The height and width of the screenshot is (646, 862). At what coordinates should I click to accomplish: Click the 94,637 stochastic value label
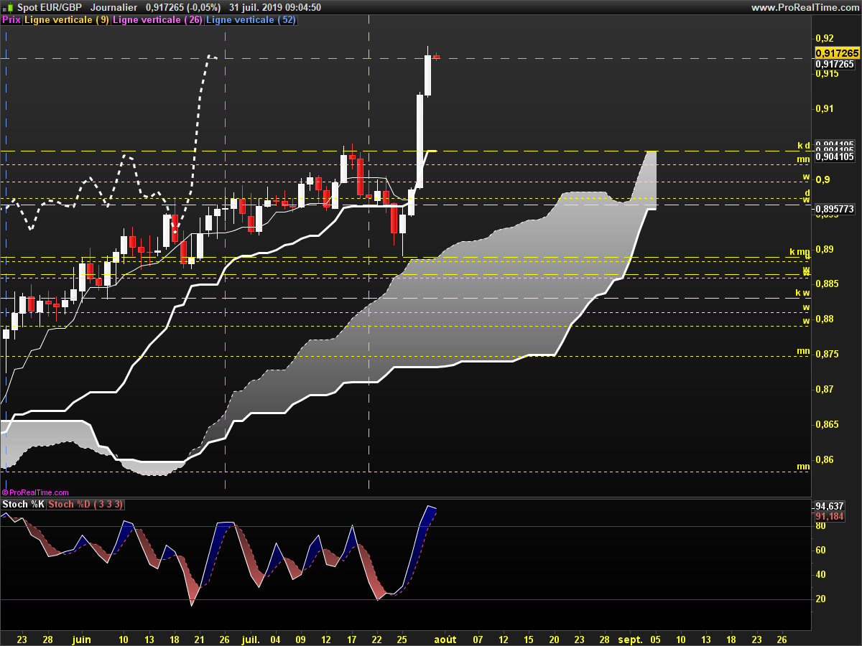pyautogui.click(x=829, y=506)
